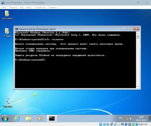151x126 pixels.
Task: Click the VirtualBox USB devices indicator
Action: (x=115, y=124)
